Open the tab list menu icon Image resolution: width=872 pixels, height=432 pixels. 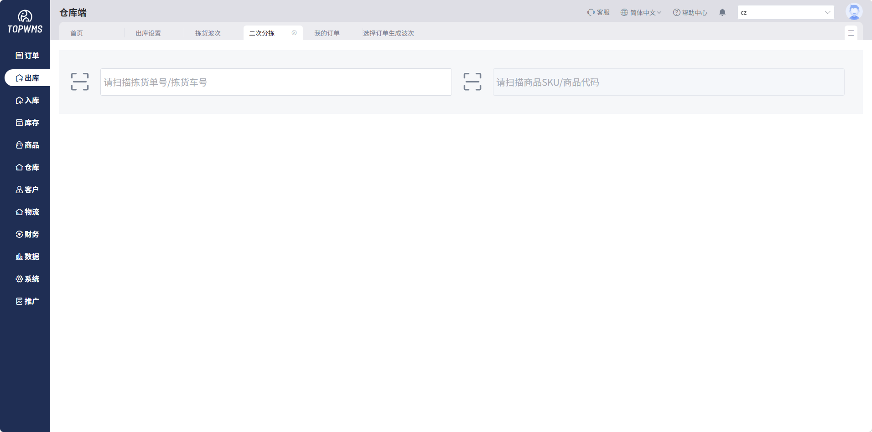click(851, 33)
